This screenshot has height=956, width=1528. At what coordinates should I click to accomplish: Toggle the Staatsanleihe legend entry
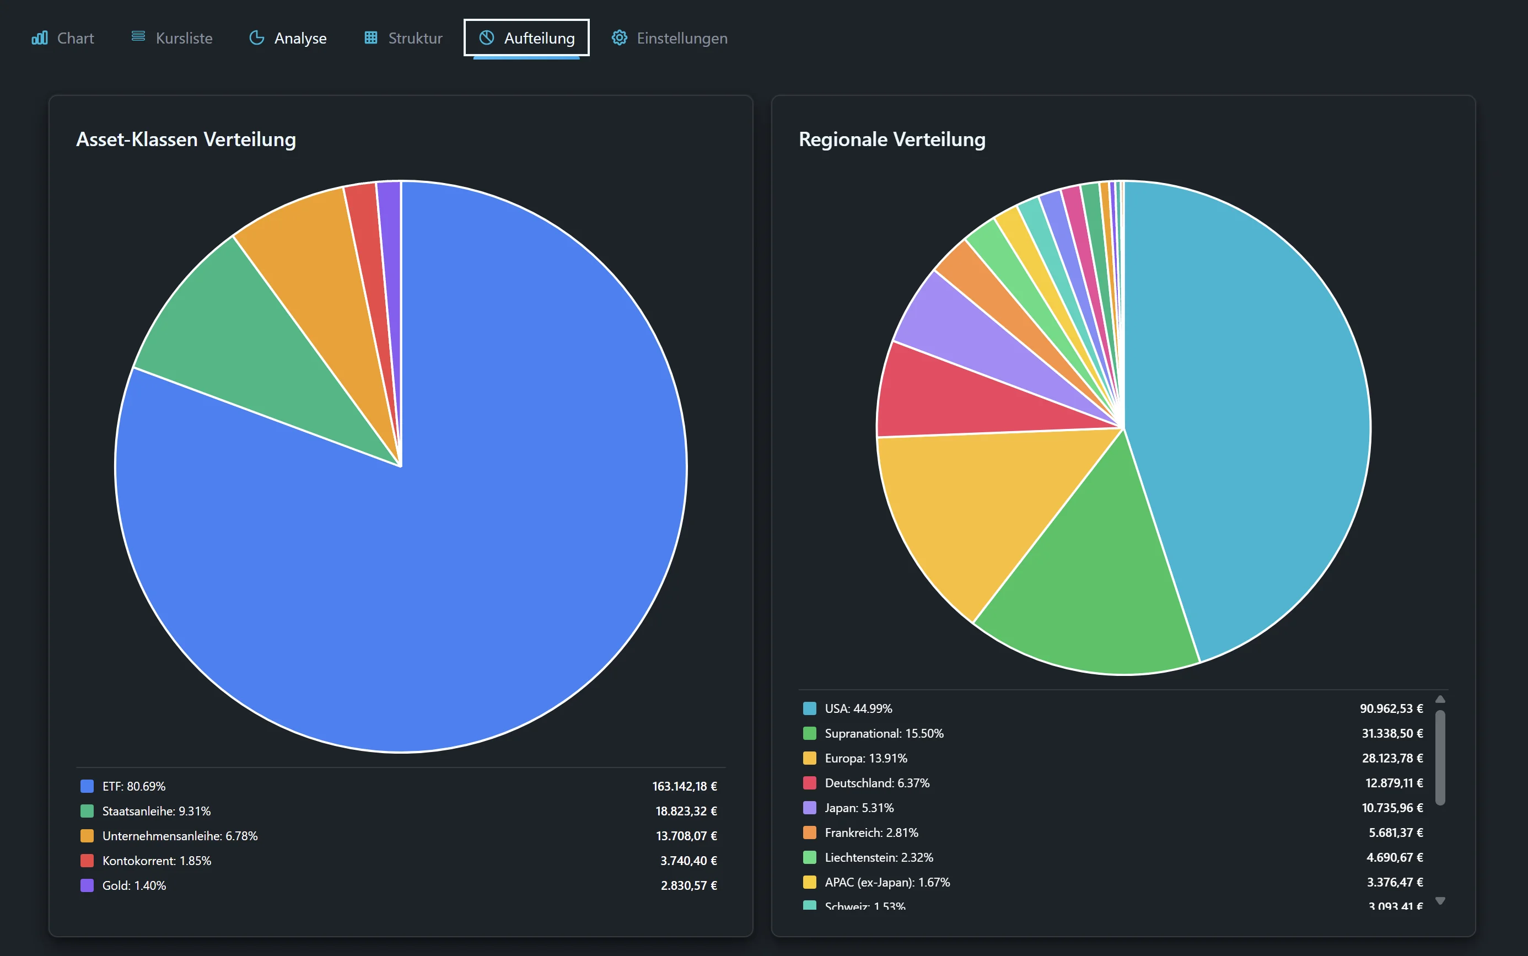pos(156,810)
